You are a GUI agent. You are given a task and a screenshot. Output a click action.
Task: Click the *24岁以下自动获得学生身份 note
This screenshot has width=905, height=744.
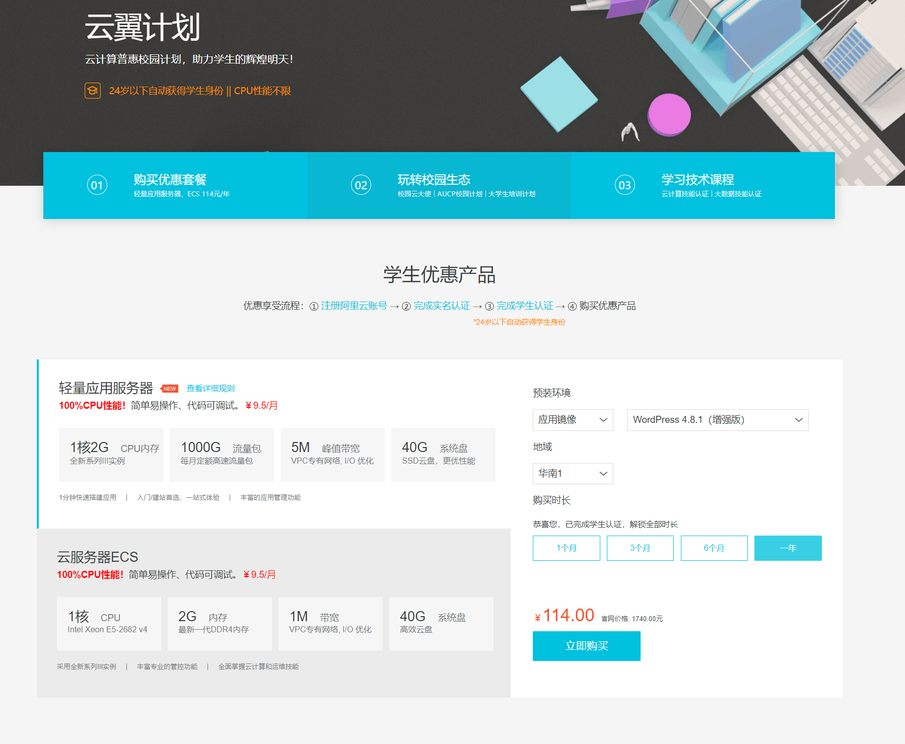click(519, 322)
